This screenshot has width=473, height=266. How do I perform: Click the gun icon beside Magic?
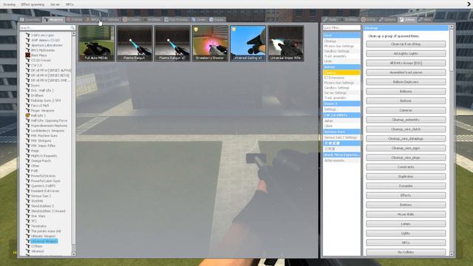pyautogui.click(x=28, y=151)
